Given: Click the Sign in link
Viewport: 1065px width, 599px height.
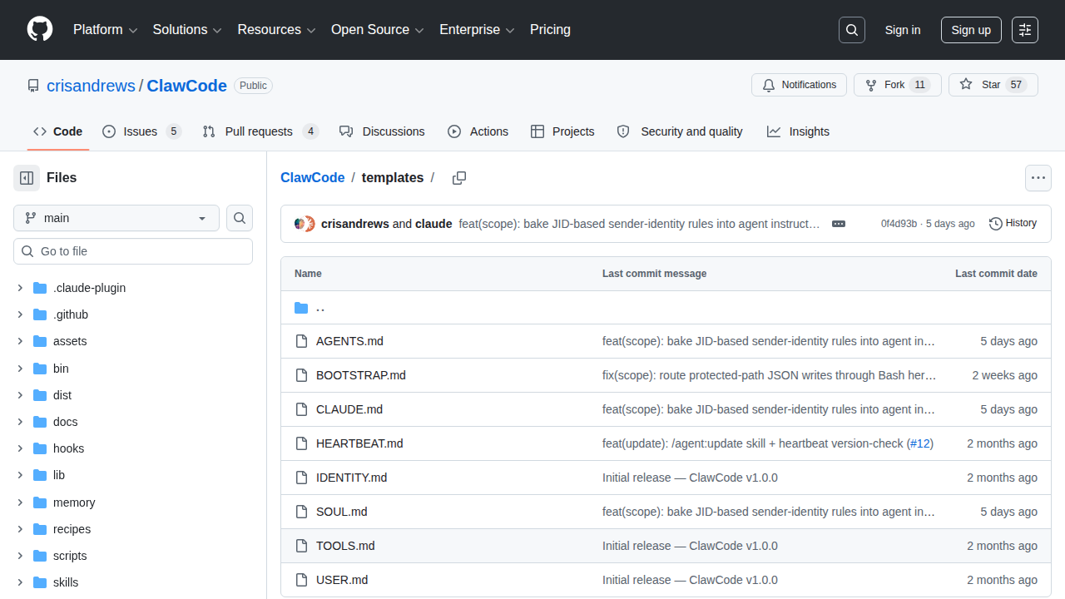Looking at the screenshot, I should pyautogui.click(x=903, y=30).
